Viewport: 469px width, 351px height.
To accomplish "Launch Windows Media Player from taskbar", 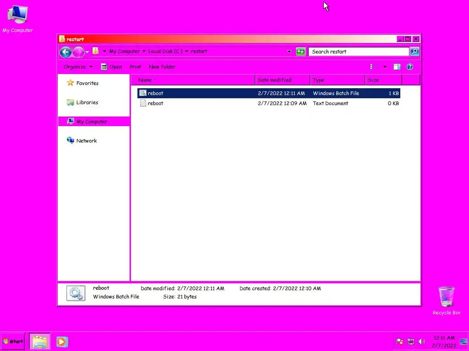I will click(62, 341).
